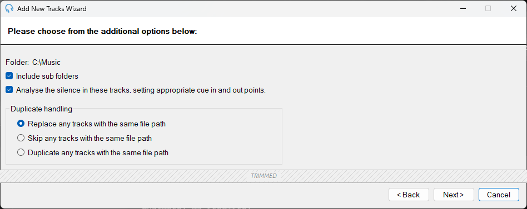Cancel the wizard
This screenshot has height=209, width=527.
pyautogui.click(x=499, y=195)
